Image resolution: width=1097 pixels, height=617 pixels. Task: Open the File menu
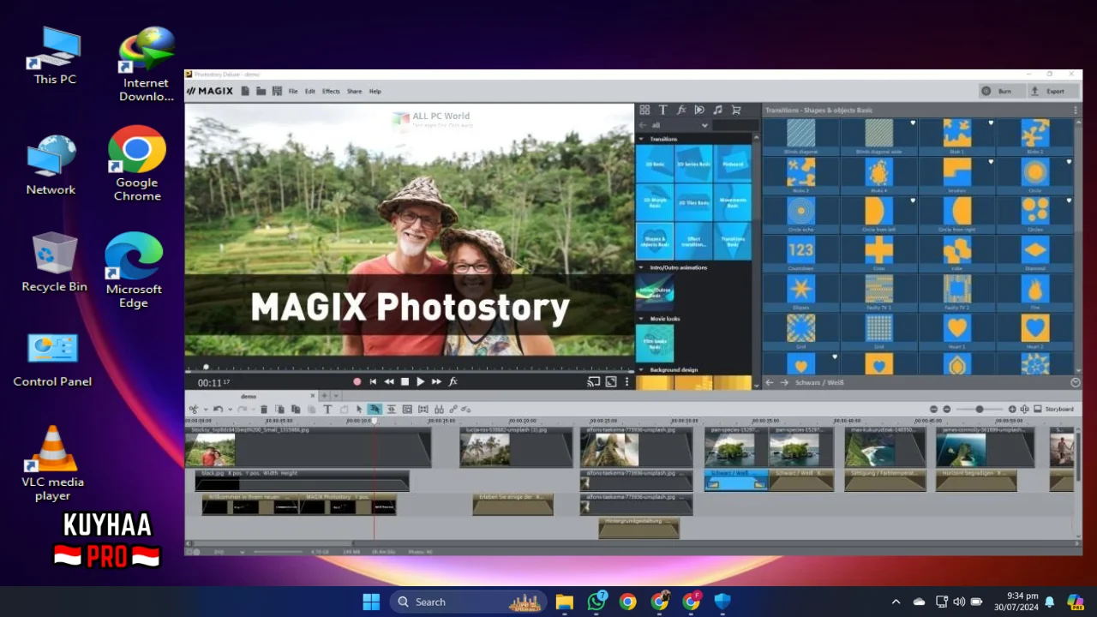tap(293, 91)
